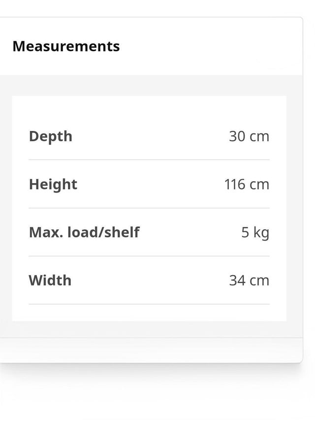Click the white measurements table card
Screen dimensions: 315x443
[x=149, y=209]
